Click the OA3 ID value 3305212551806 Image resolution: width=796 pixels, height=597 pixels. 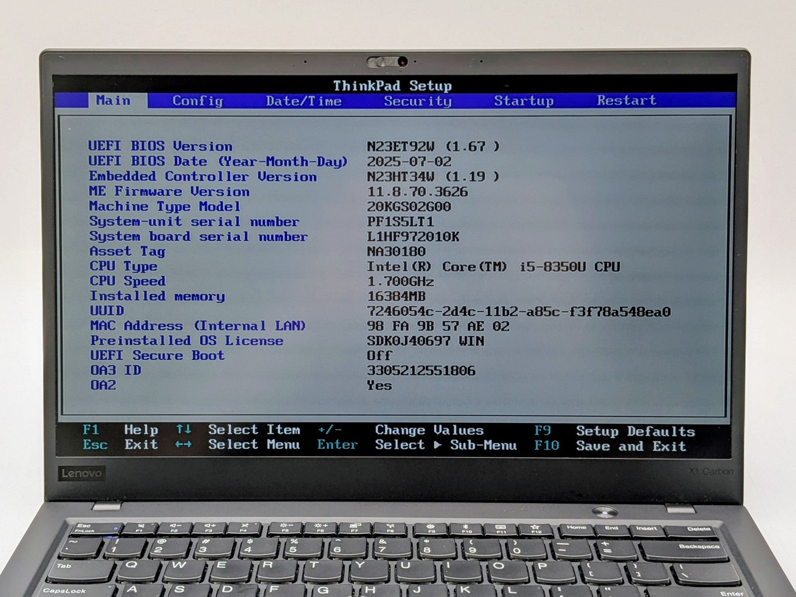[x=421, y=370]
